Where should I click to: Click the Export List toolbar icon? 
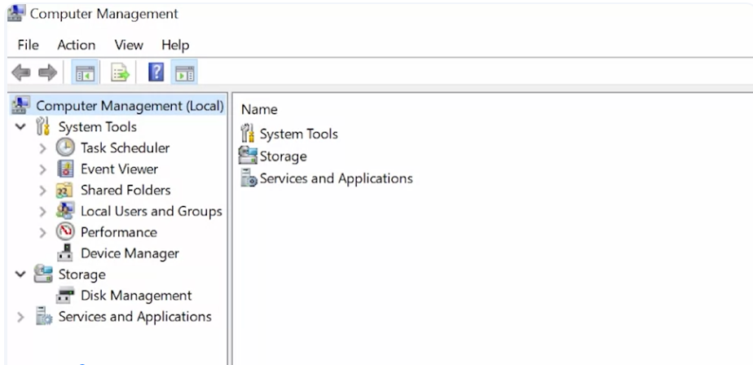tap(121, 73)
